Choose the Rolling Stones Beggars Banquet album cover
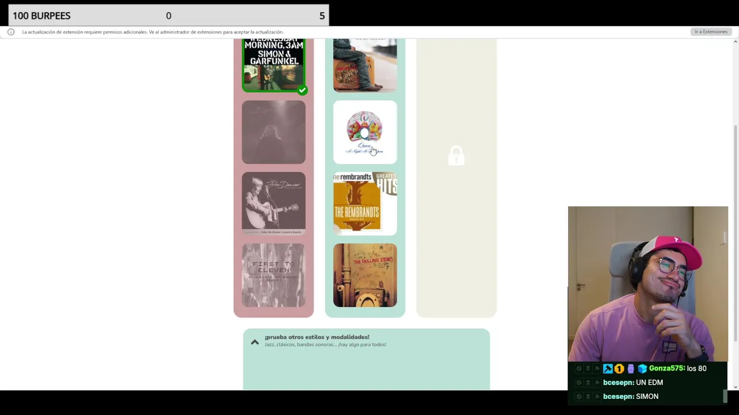 coord(365,275)
